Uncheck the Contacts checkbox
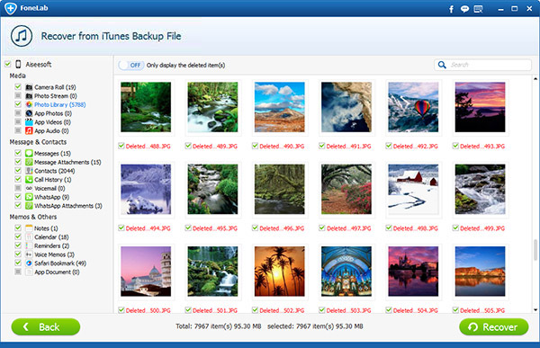The width and height of the screenshot is (540, 348). [x=18, y=170]
